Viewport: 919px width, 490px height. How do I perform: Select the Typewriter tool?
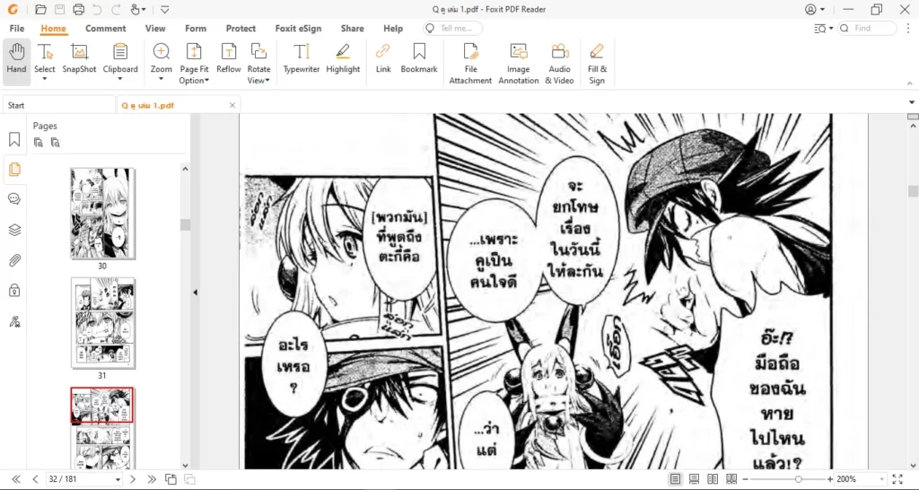[302, 58]
